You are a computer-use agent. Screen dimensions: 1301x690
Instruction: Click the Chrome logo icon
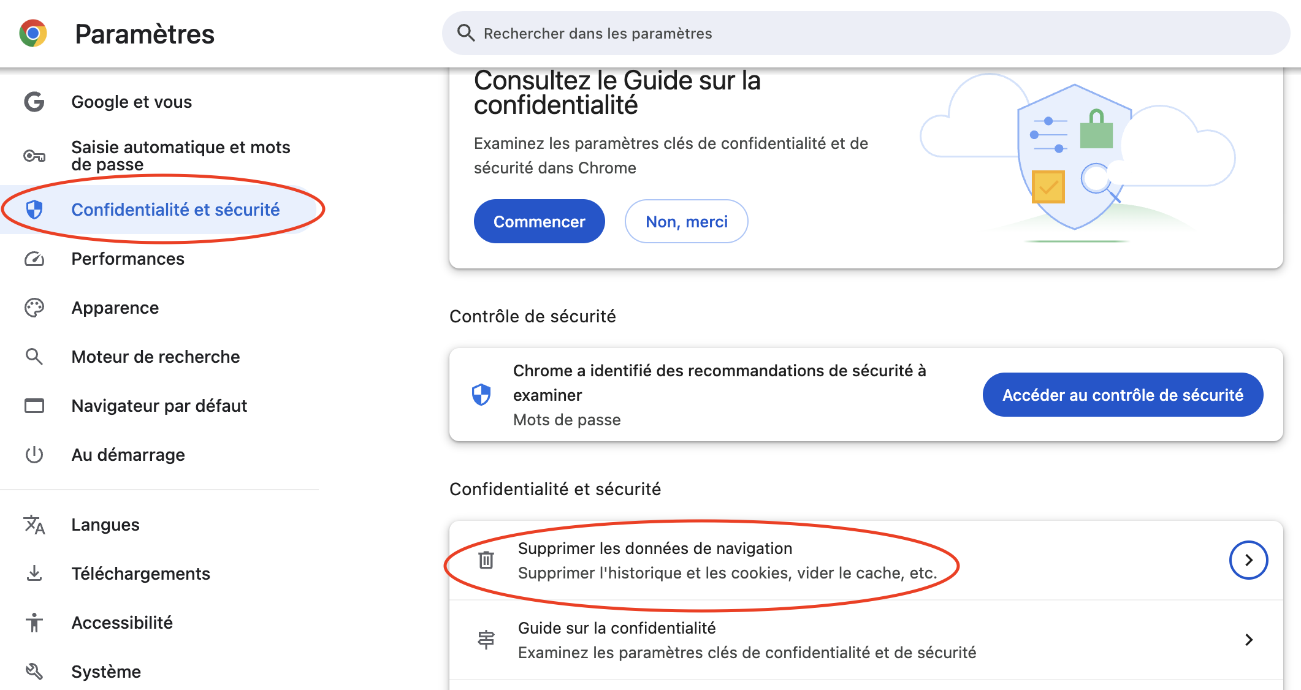(x=33, y=33)
